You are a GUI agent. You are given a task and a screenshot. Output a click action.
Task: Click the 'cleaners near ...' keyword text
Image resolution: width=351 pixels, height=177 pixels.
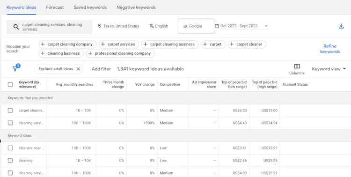click(31, 148)
